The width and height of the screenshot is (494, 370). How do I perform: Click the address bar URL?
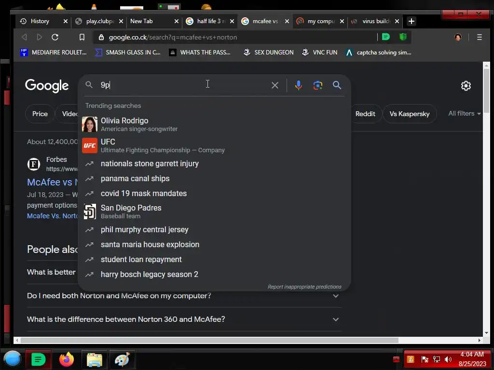pyautogui.click(x=173, y=37)
